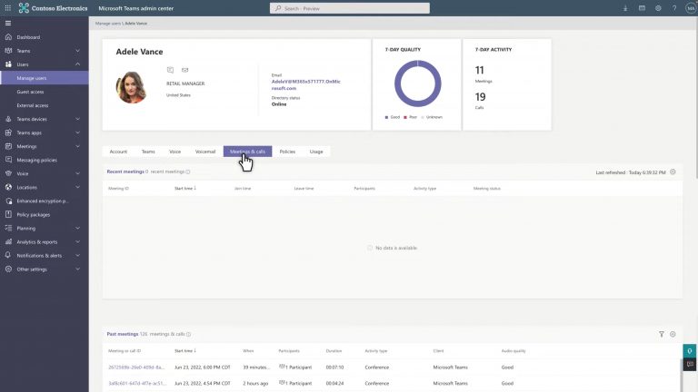Send email to Adele Vance icon
This screenshot has width=698, height=392.
tap(184, 70)
